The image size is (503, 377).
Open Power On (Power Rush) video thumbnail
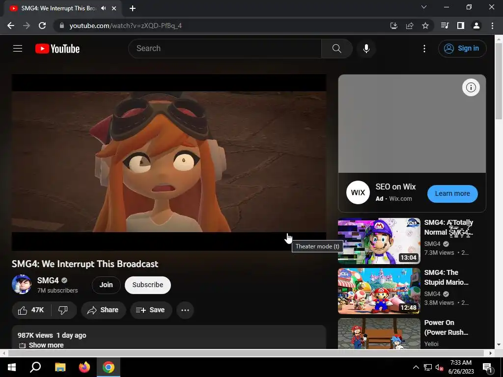379,333
